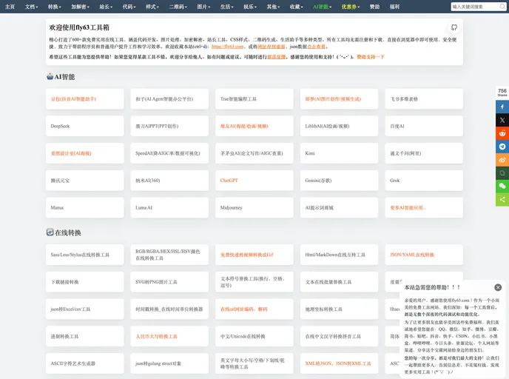The image size is (509, 379).
Task: Share page via X (Twitter) sidebar icon
Action: click(502, 120)
